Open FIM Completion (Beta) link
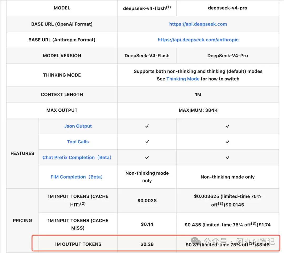Screen dimensions: 284x253 77,177
